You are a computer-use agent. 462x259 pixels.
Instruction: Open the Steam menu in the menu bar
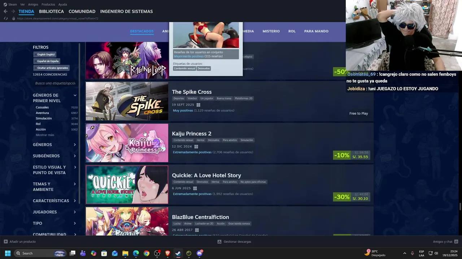[13, 4]
